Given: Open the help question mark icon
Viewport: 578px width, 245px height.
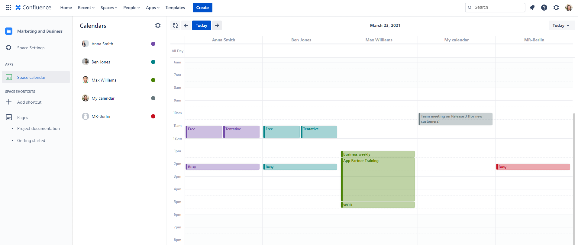Looking at the screenshot, I should pos(544,8).
